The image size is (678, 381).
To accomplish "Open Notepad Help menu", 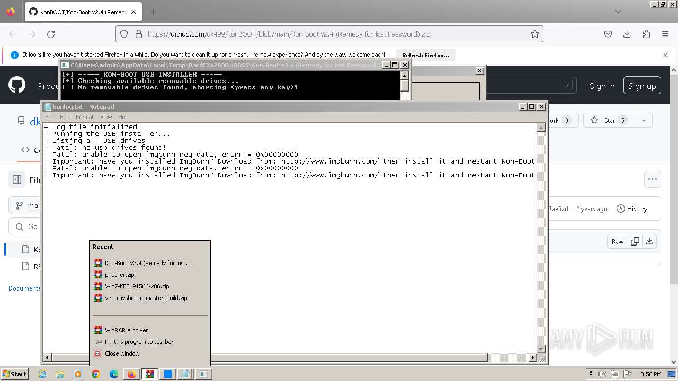I will (123, 117).
